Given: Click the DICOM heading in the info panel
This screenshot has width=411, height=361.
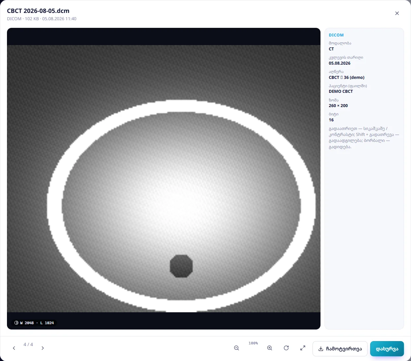Looking at the screenshot, I should point(336,35).
